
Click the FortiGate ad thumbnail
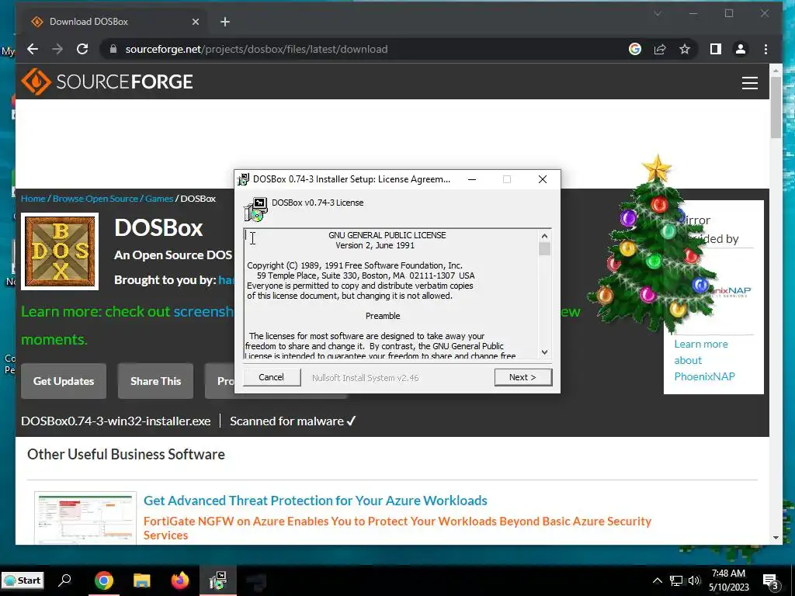(85, 518)
